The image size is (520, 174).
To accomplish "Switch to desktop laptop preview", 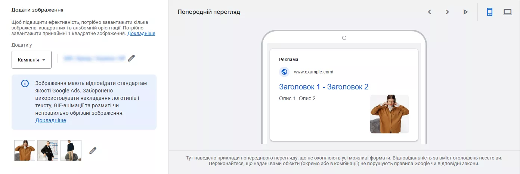I will click(x=507, y=12).
